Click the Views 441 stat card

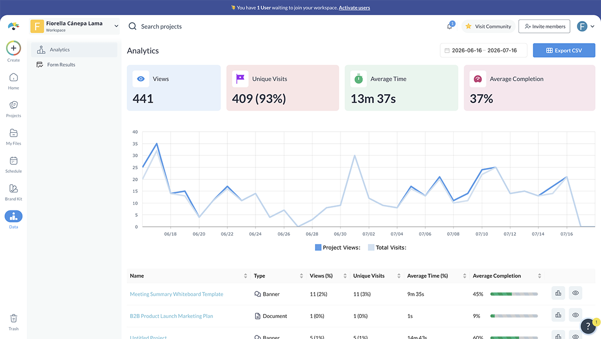coord(174,88)
